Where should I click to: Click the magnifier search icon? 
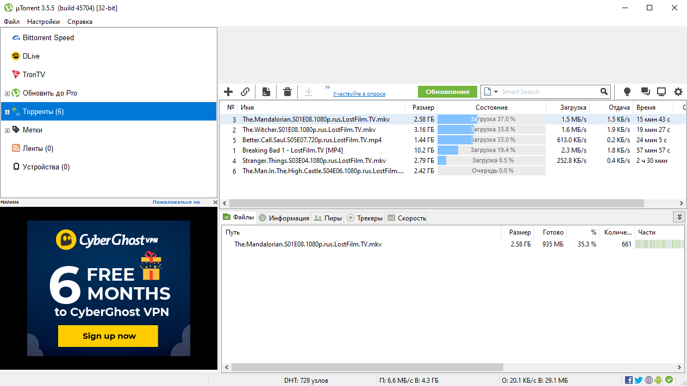click(604, 92)
